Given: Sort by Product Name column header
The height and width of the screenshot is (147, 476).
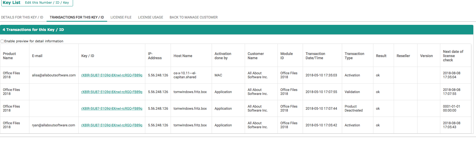Looking at the screenshot, I should click(x=10, y=56).
